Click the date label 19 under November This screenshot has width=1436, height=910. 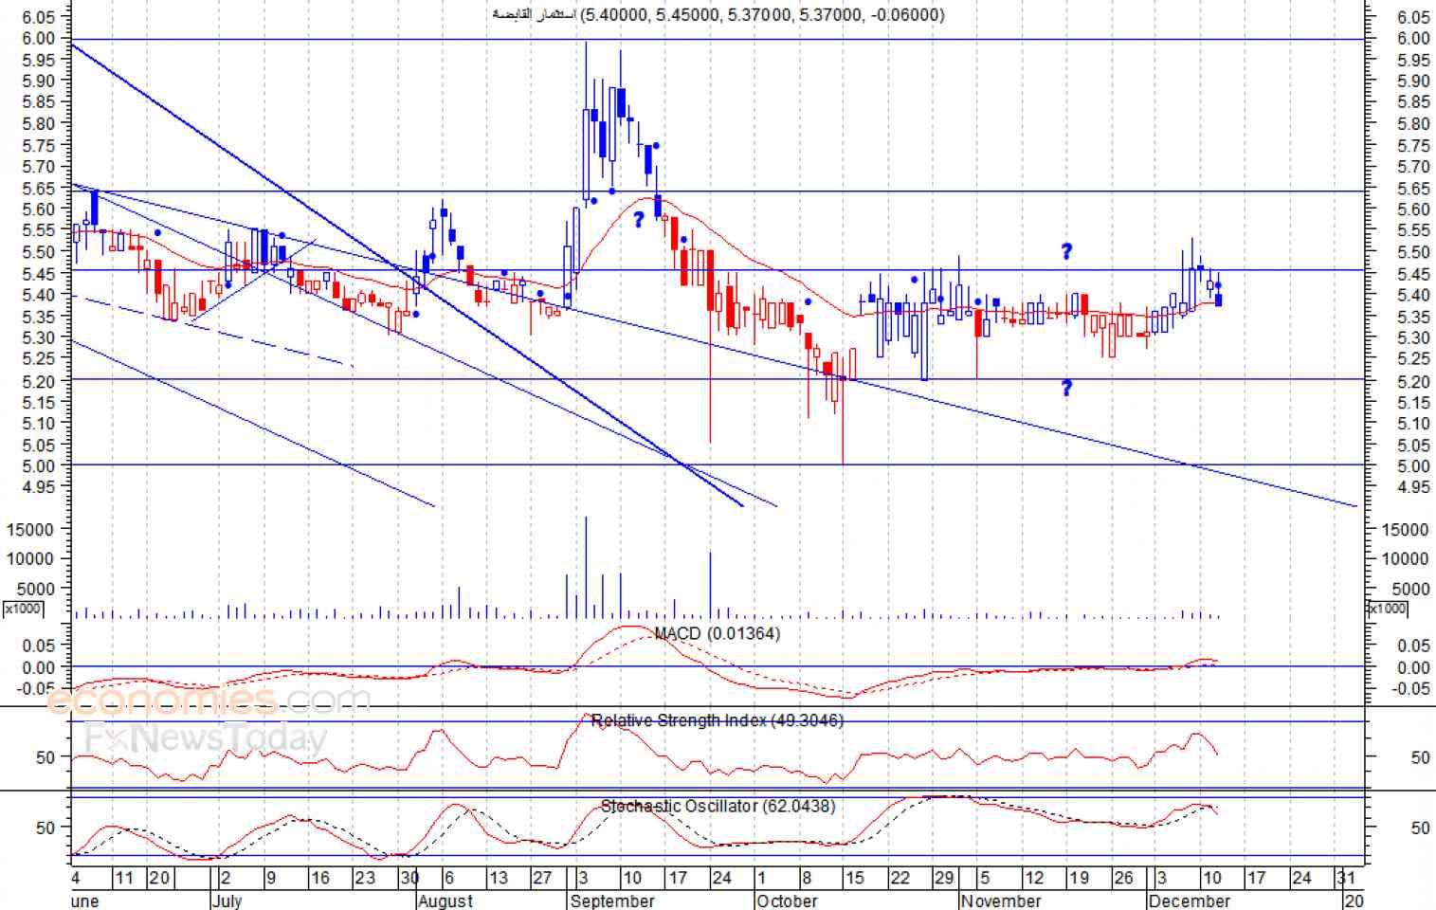[1079, 878]
